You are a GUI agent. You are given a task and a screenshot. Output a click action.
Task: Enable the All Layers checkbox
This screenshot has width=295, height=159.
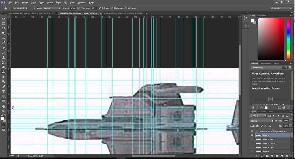[126, 8]
